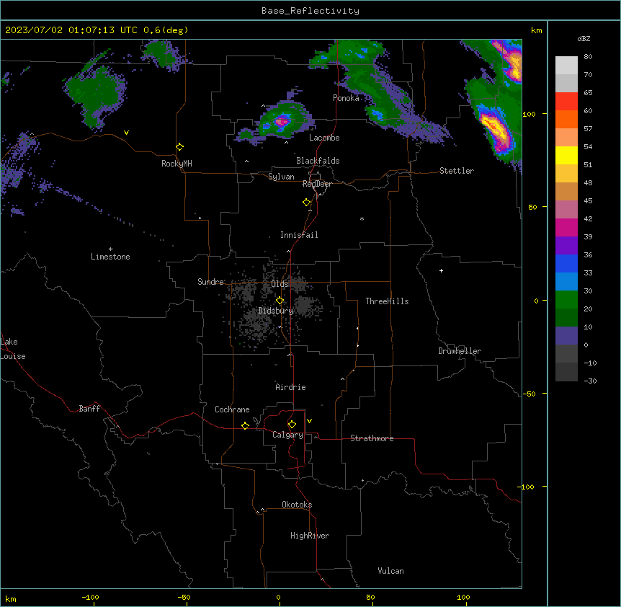This screenshot has width=621, height=607.
Task: Click the asterisk marker above Limestone
Action: (x=110, y=249)
